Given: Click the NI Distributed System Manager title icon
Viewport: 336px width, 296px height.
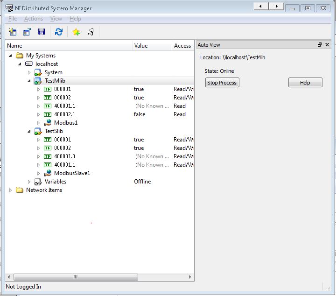Looking at the screenshot, I should point(9,8).
